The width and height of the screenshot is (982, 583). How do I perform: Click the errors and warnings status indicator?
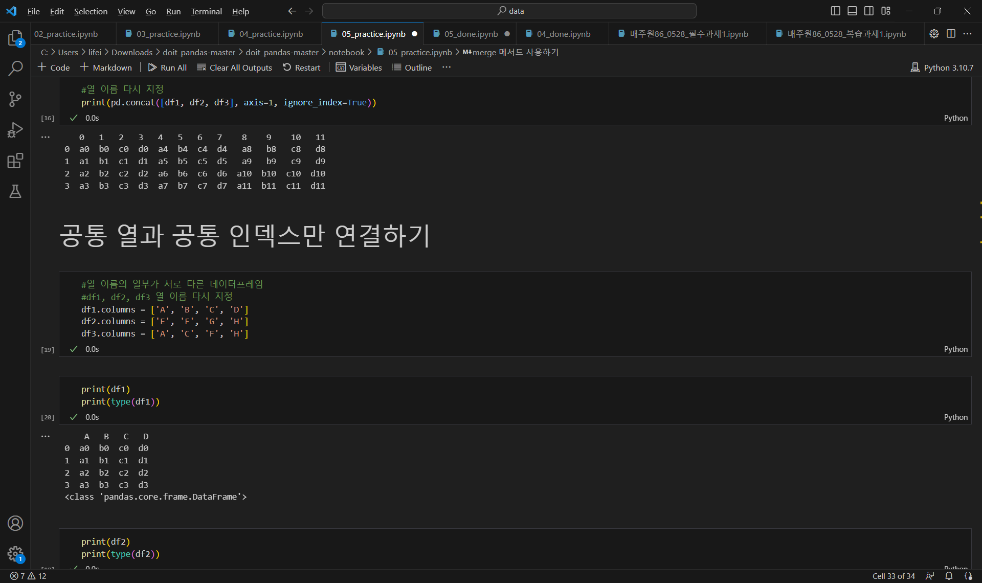pyautogui.click(x=29, y=576)
